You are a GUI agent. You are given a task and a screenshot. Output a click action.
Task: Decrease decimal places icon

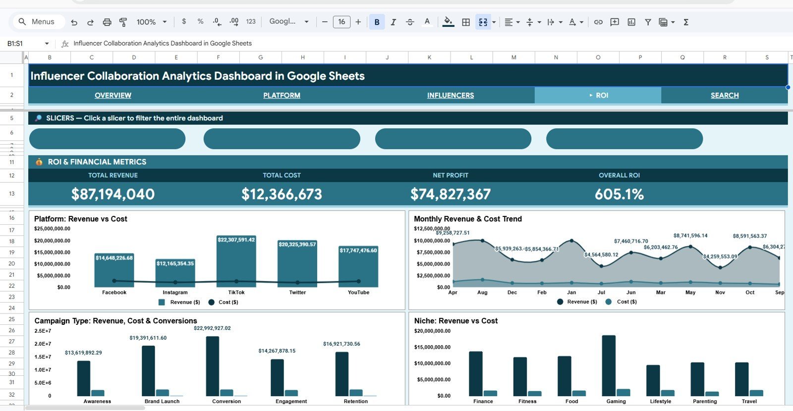217,21
